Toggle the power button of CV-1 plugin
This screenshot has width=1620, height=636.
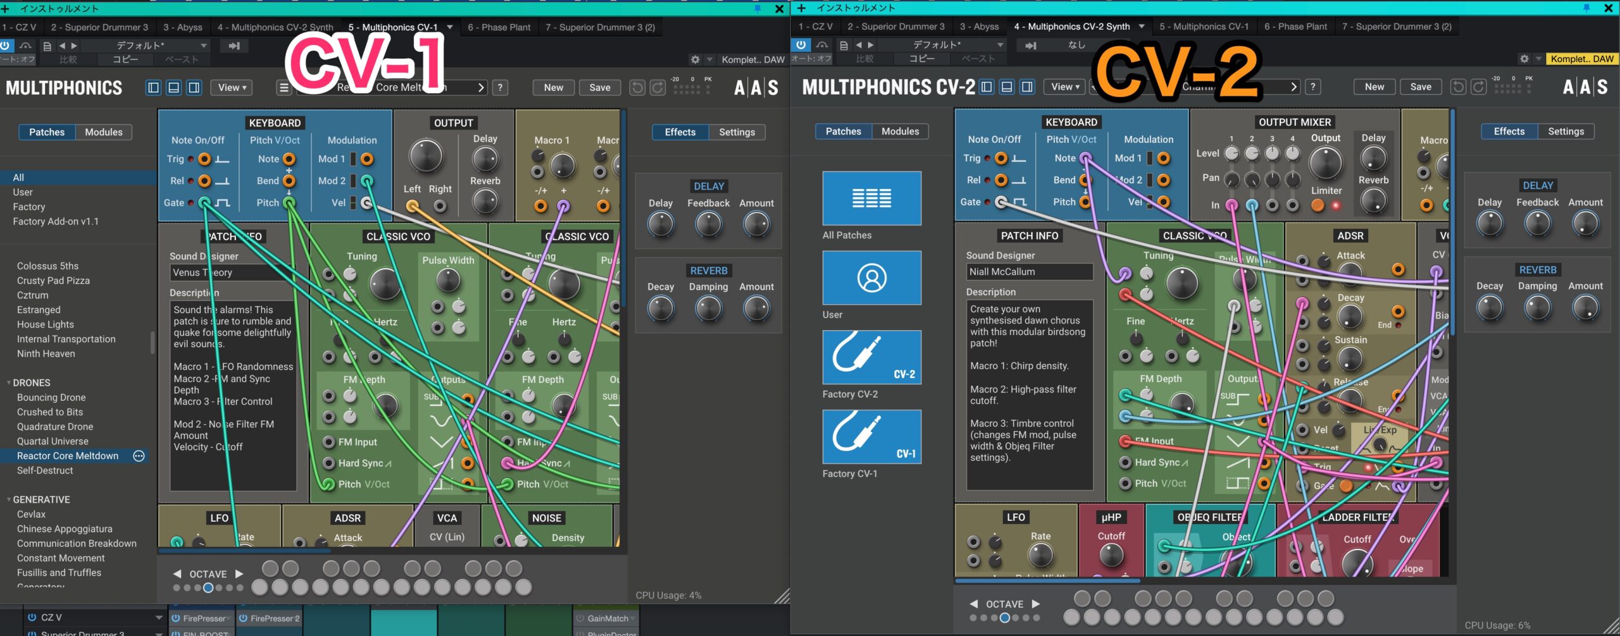point(5,46)
